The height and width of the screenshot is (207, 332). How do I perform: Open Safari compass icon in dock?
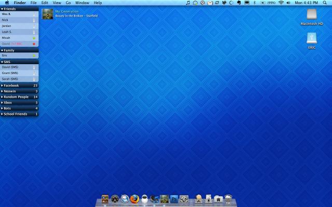click(x=125, y=199)
